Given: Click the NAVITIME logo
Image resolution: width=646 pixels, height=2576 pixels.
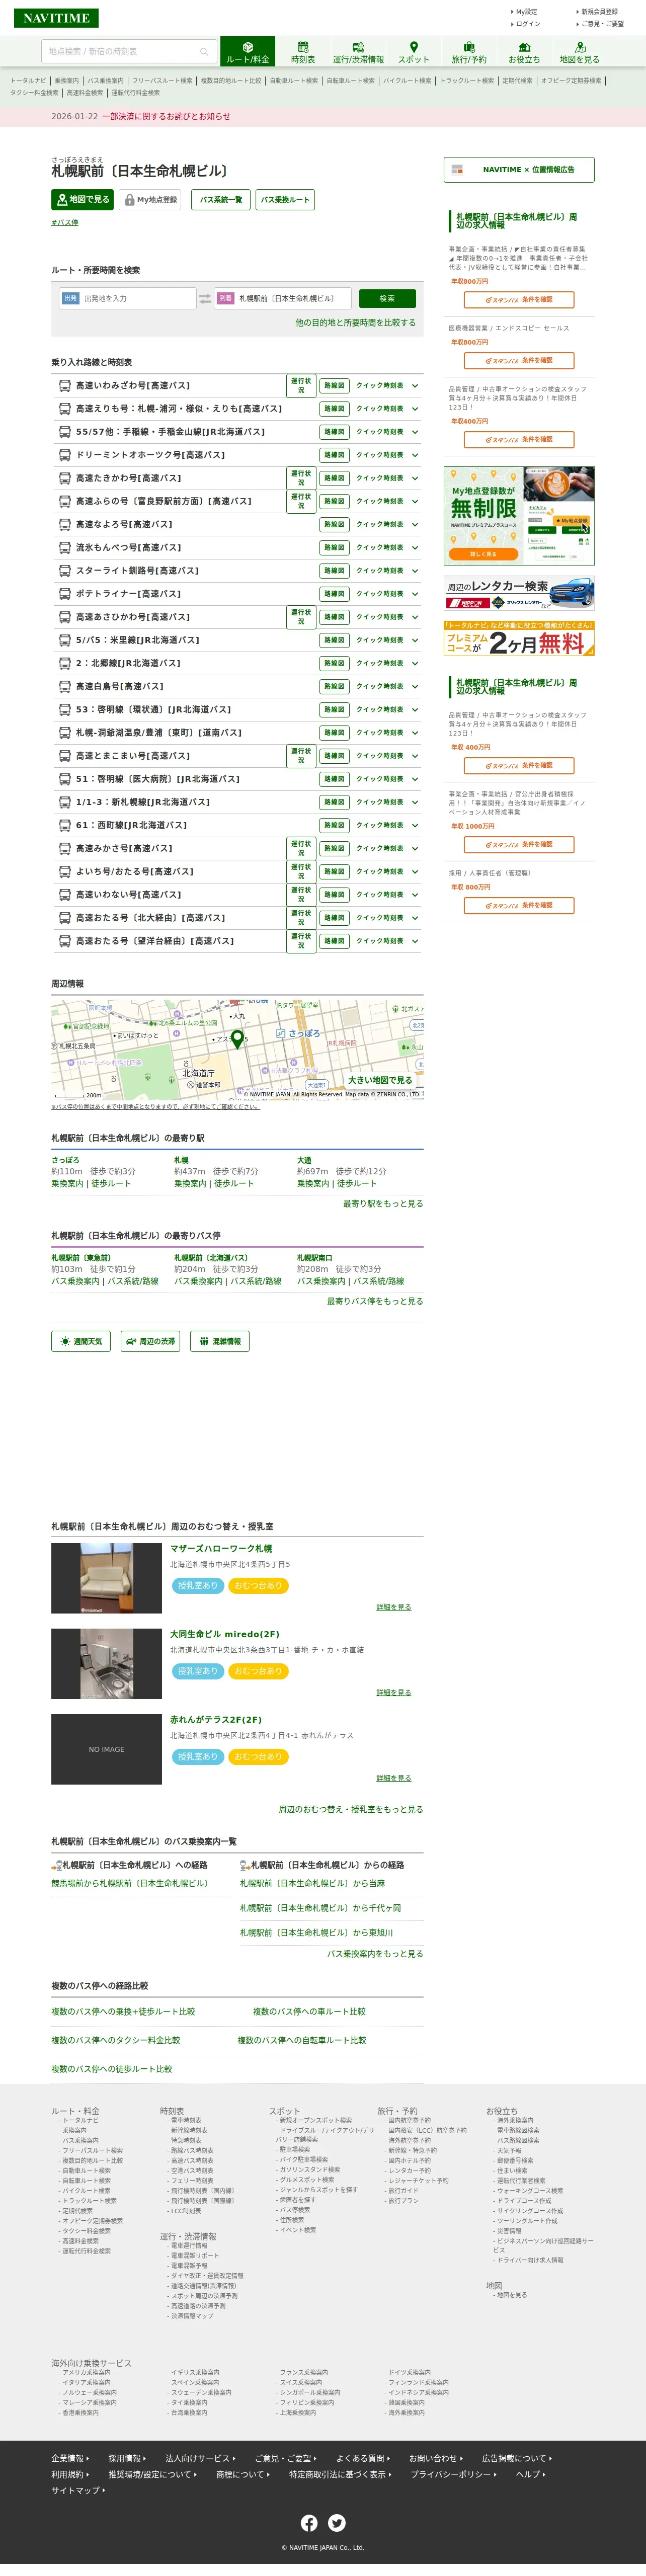Looking at the screenshot, I should (x=56, y=18).
